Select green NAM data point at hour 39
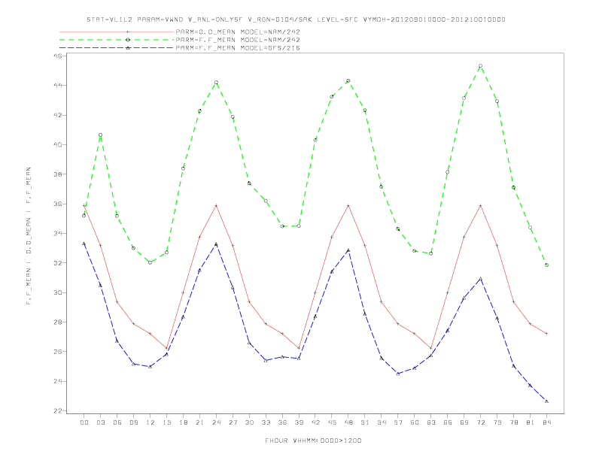Viewport: 596px width, 460px height. [x=299, y=226]
